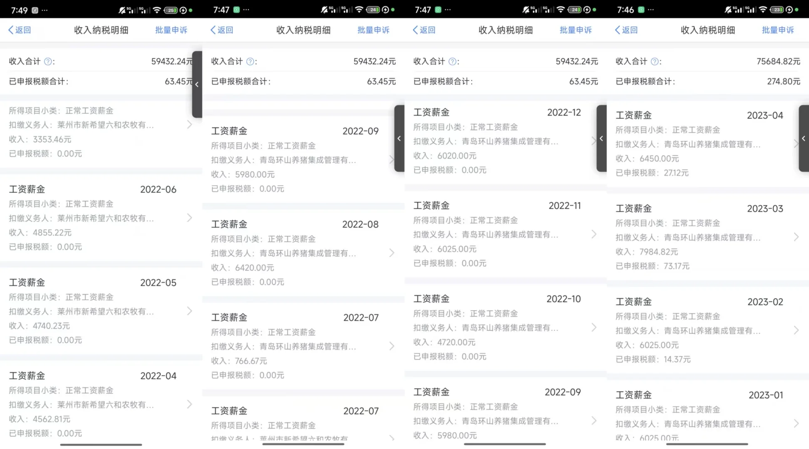
Task: Open the dark side handle beside 2022-12
Action: click(601, 138)
